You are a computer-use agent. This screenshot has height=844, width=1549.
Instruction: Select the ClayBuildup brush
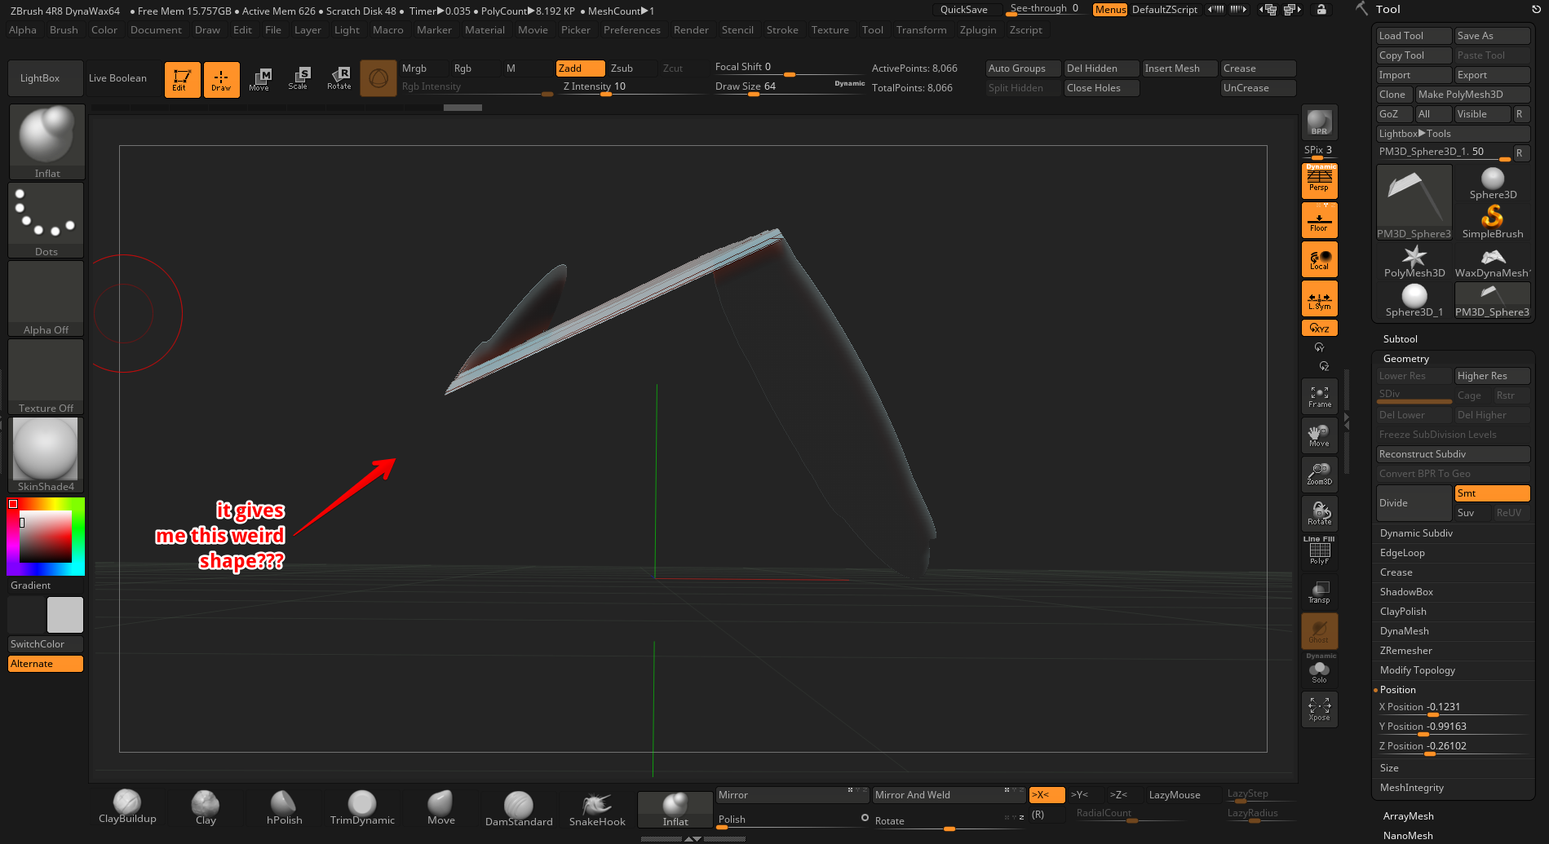pyautogui.click(x=127, y=807)
